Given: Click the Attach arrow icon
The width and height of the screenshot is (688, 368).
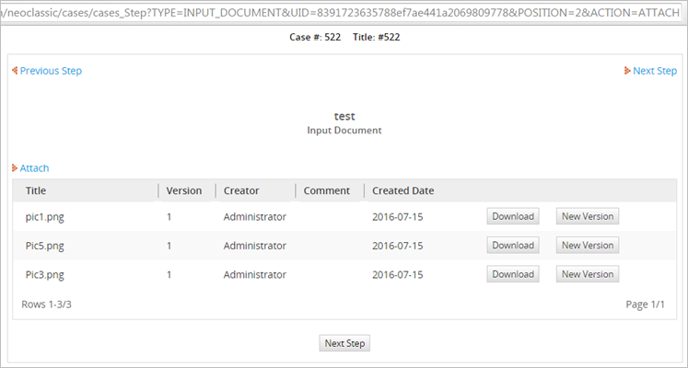Looking at the screenshot, I should click(15, 168).
